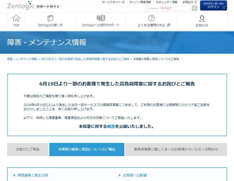Click the external-link icon on the login button
The height and width of the screenshot is (181, 234).
click(224, 8)
